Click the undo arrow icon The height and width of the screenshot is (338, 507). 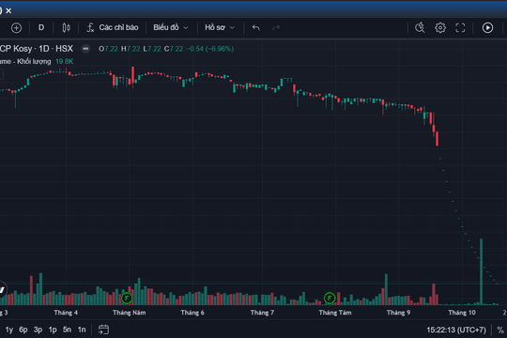(255, 28)
